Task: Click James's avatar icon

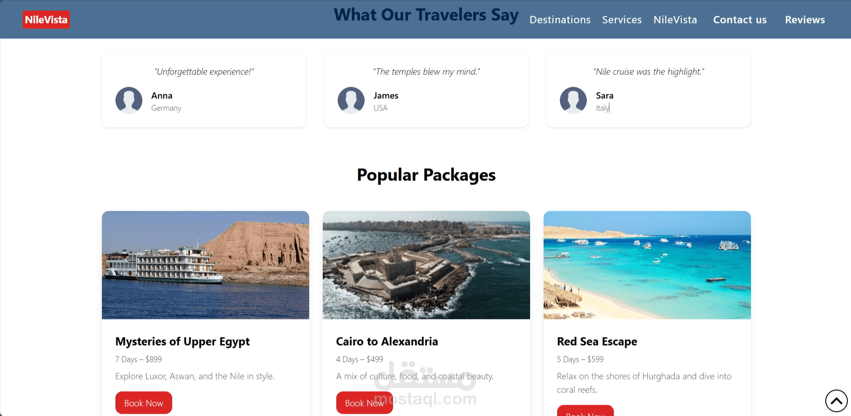Action: (x=351, y=100)
